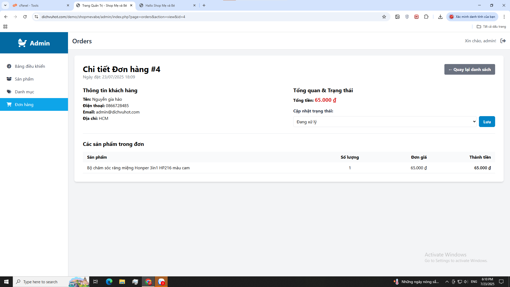Reload the page
The height and width of the screenshot is (287, 510).
click(25, 17)
